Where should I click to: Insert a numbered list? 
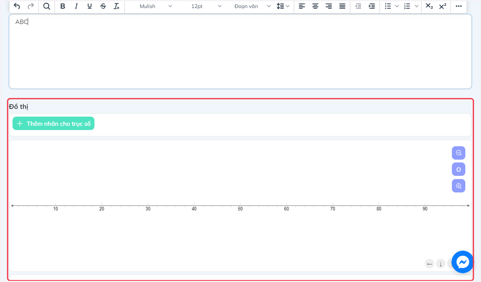point(407,6)
